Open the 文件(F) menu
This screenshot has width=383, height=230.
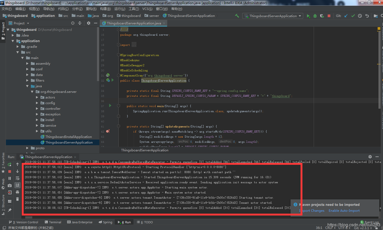pyautogui.click(x=7, y=9)
